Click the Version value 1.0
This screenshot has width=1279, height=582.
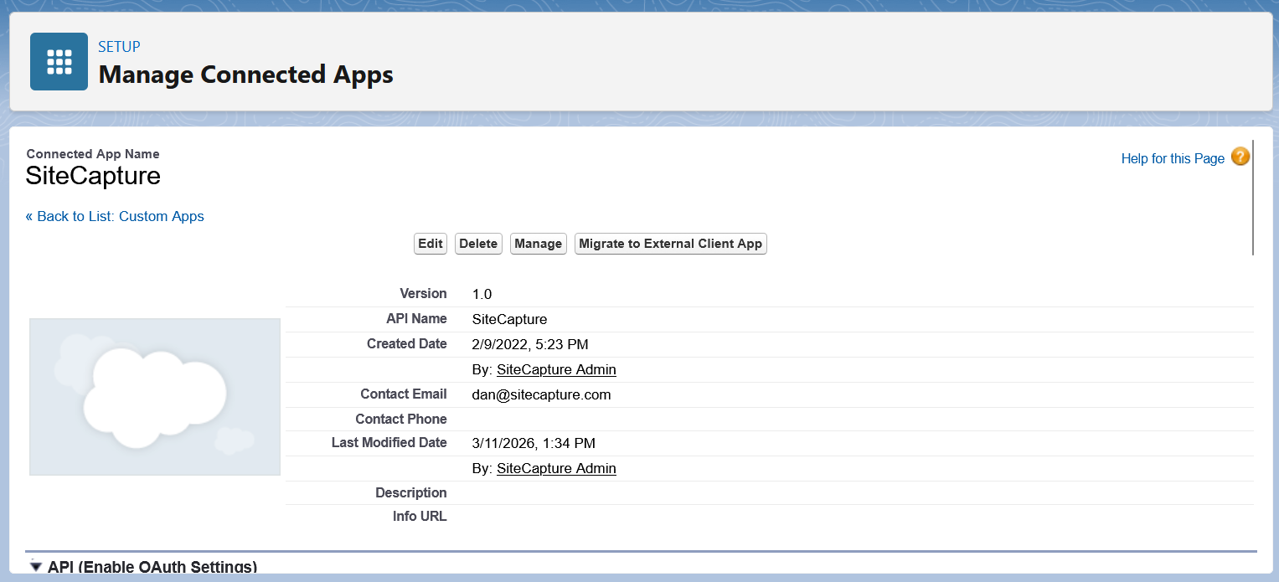point(482,294)
